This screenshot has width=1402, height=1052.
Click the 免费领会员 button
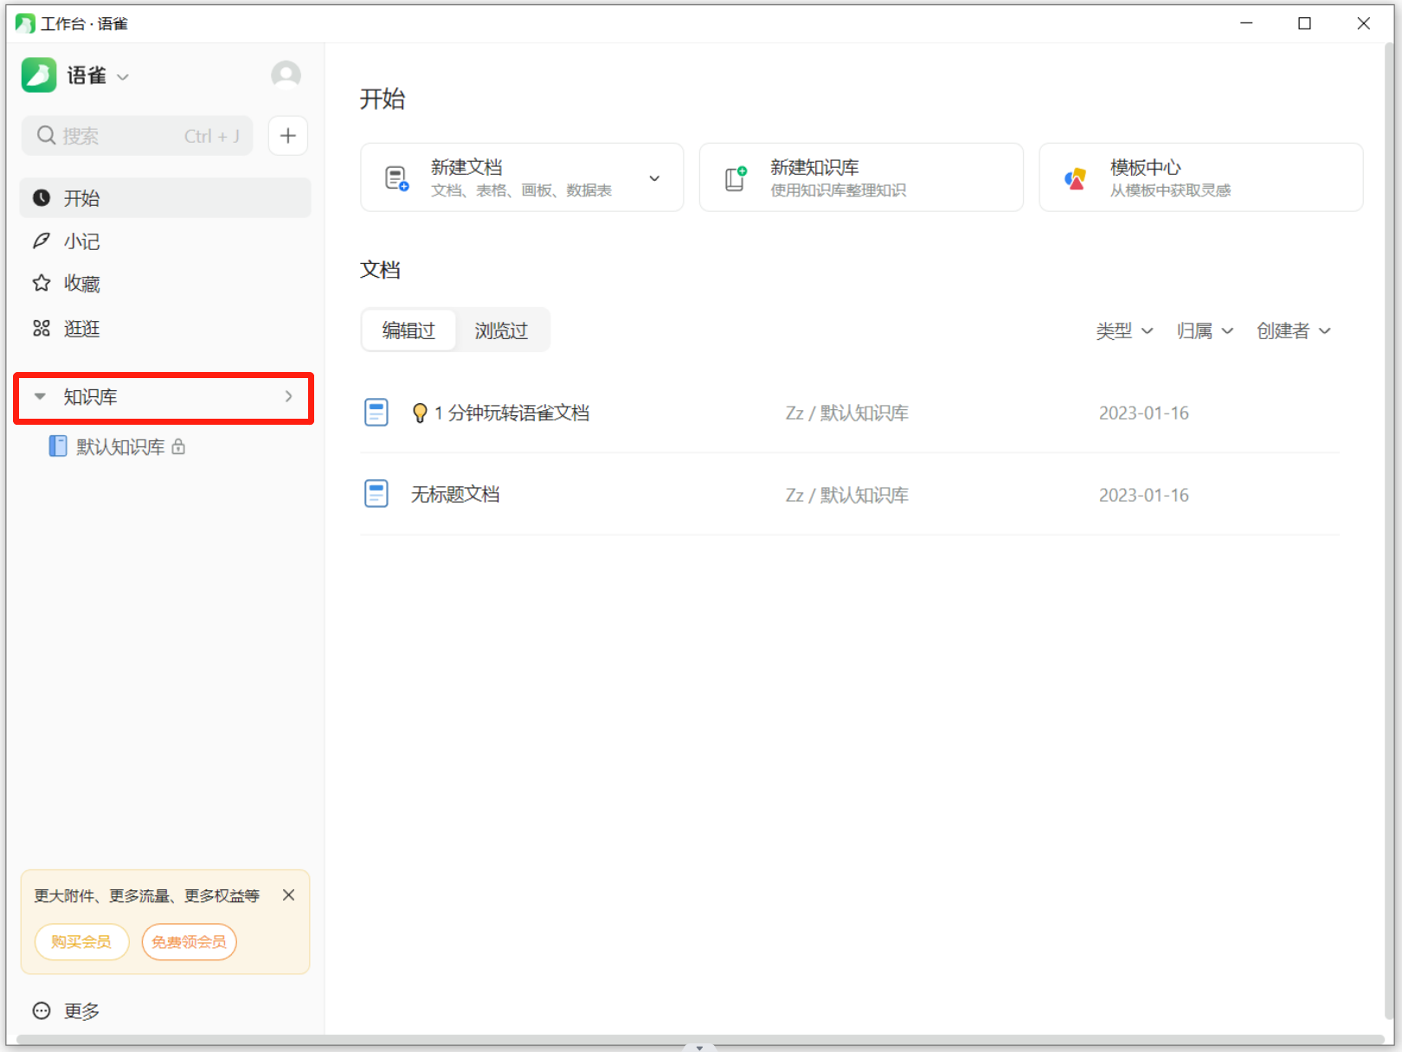189,941
